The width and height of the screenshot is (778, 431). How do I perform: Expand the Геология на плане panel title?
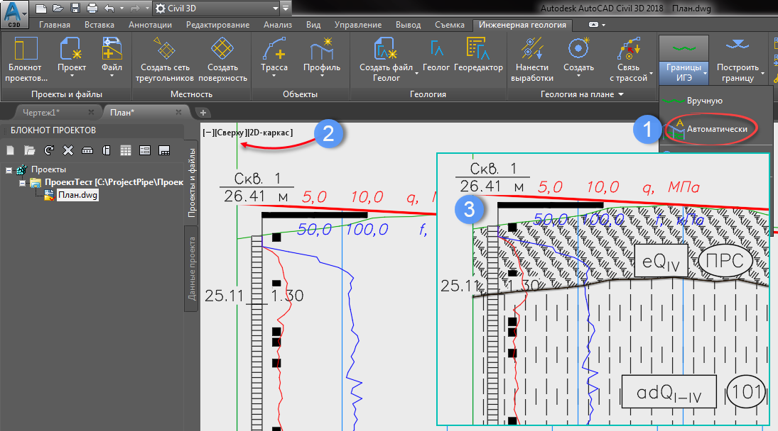(582, 94)
